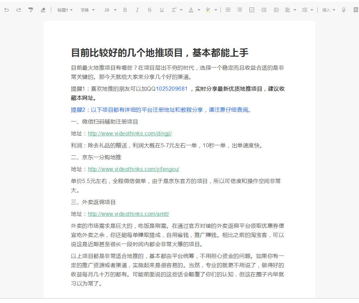Open the 字体 font dropdown
This screenshot has height=303, width=359.
88,10
